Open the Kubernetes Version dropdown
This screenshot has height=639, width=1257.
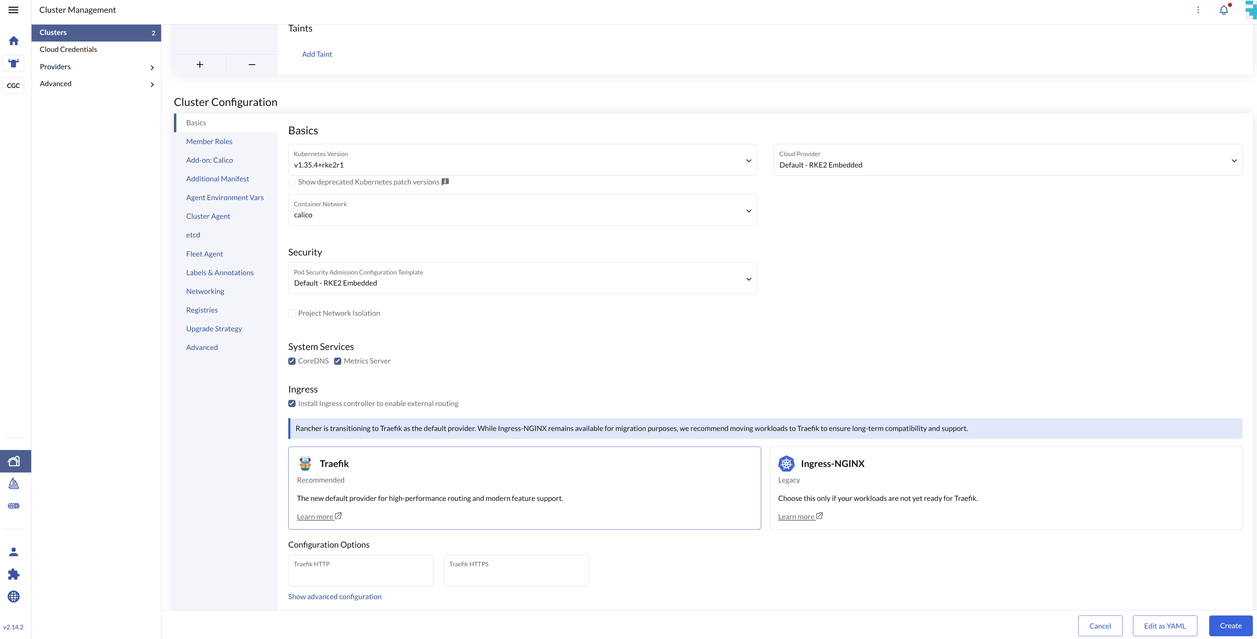coord(522,160)
